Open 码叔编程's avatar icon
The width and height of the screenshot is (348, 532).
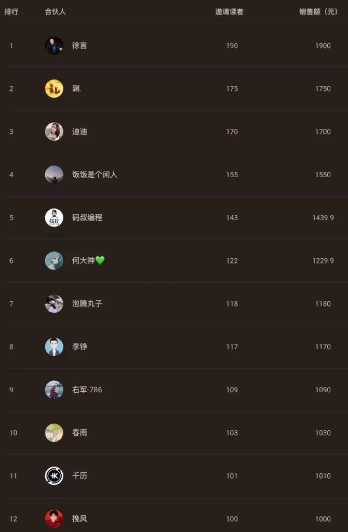tap(54, 218)
